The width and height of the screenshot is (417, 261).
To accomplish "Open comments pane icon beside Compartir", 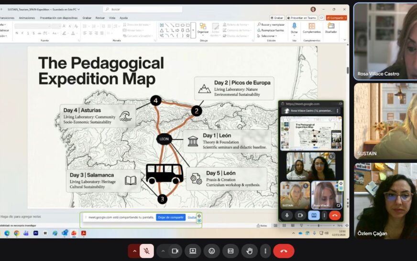I will tap(321, 18).
